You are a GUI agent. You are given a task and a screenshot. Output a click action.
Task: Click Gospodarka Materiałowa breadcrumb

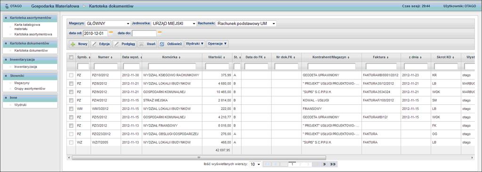point(55,6)
